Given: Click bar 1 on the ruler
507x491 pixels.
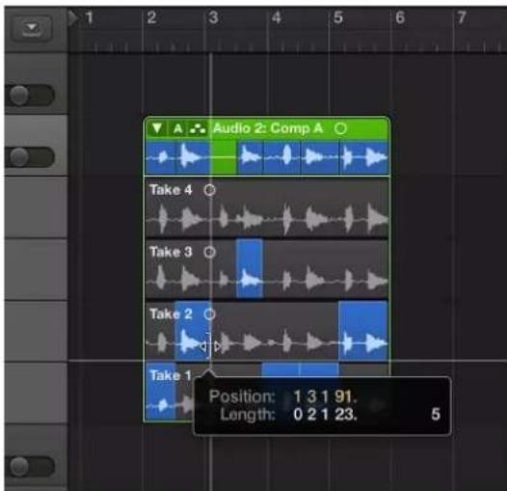Looking at the screenshot, I should pyautogui.click(x=90, y=17).
